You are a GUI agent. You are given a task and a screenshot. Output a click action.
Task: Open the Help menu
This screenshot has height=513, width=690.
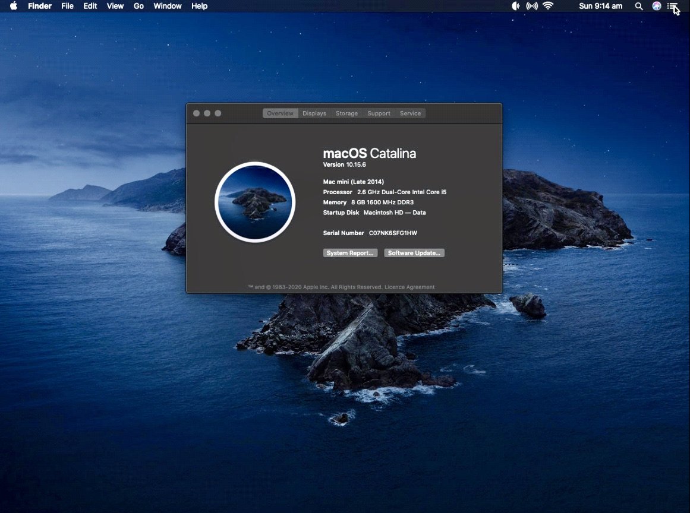tap(199, 6)
